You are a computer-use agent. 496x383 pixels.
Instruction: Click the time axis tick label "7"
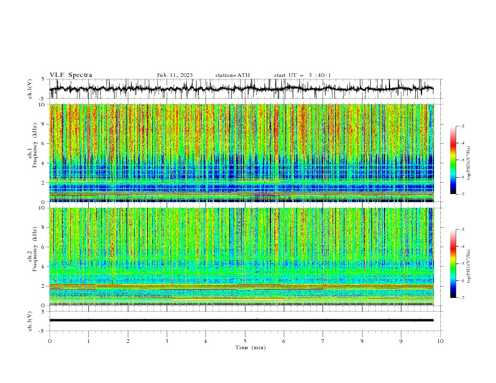[323, 341]
